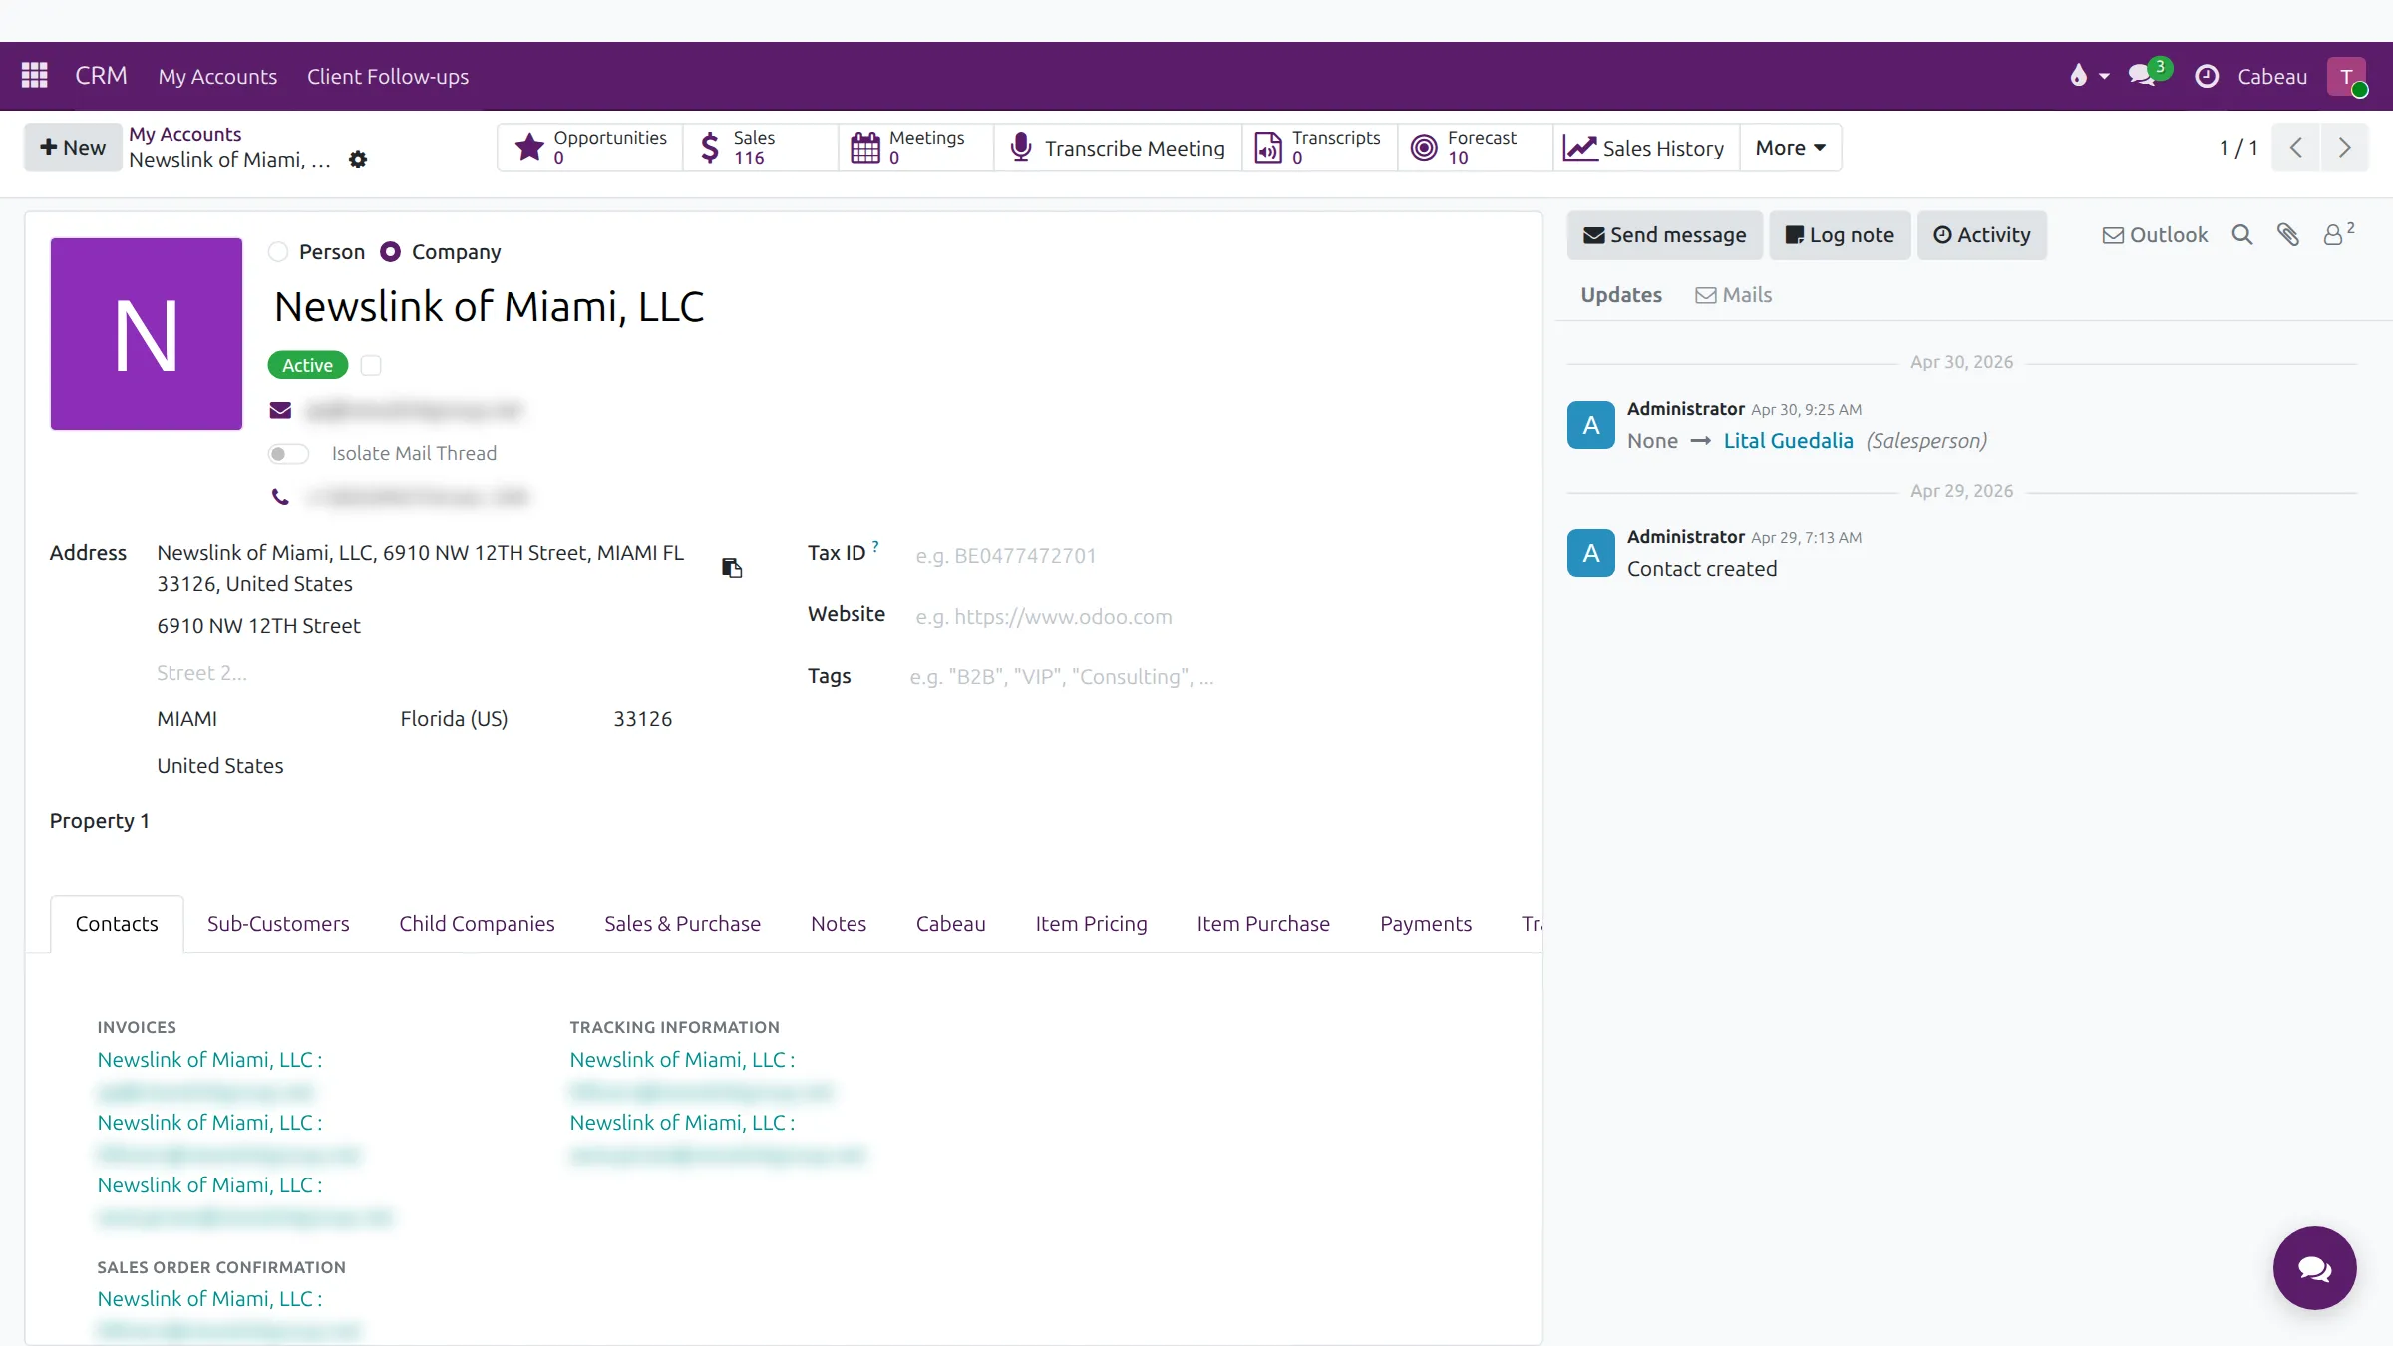Switch to the Child Companies tab
This screenshot has width=2393, height=1346.
point(477,924)
